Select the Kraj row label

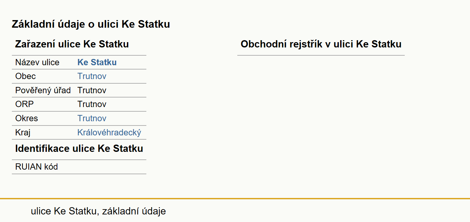pos(23,132)
